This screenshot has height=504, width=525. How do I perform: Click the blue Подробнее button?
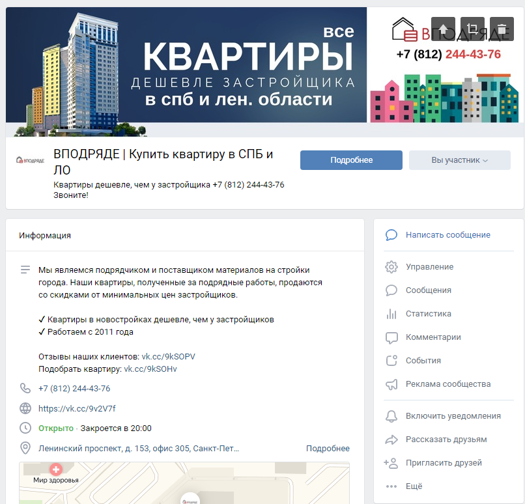351,160
